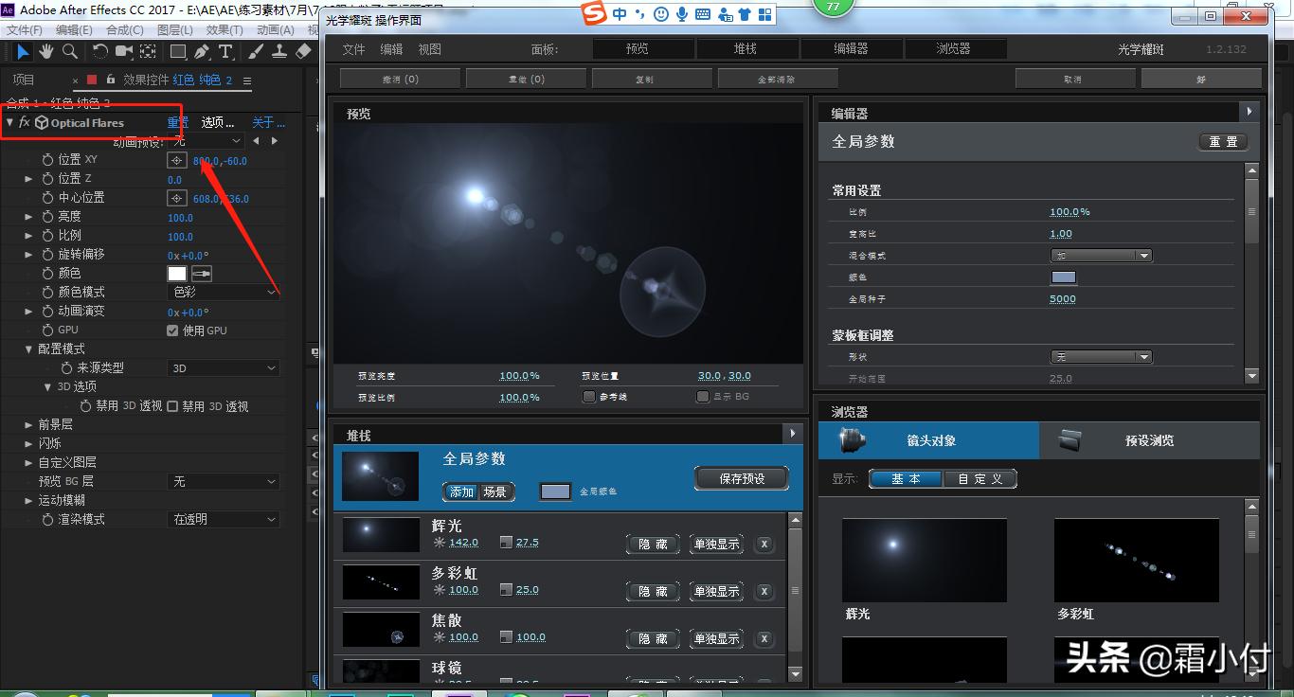Select the Zoom tool
The image size is (1294, 697).
click(70, 51)
